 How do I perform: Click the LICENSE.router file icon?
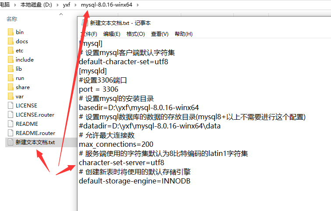[11, 115]
